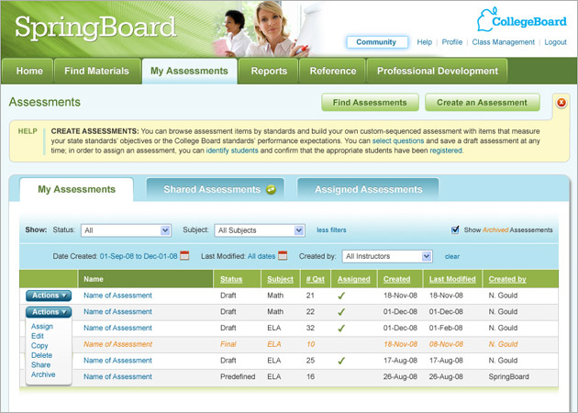The width and height of the screenshot is (578, 413).
Task: Choose Delete from the Actions menu
Action: (41, 355)
